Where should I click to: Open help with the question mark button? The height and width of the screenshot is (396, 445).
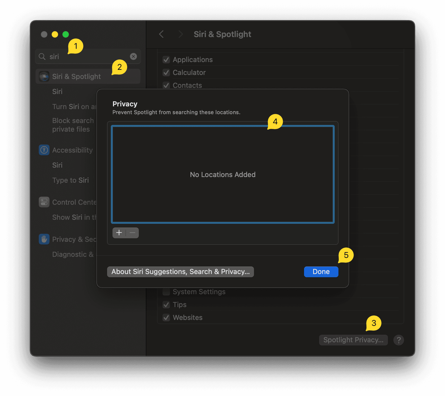click(x=398, y=340)
